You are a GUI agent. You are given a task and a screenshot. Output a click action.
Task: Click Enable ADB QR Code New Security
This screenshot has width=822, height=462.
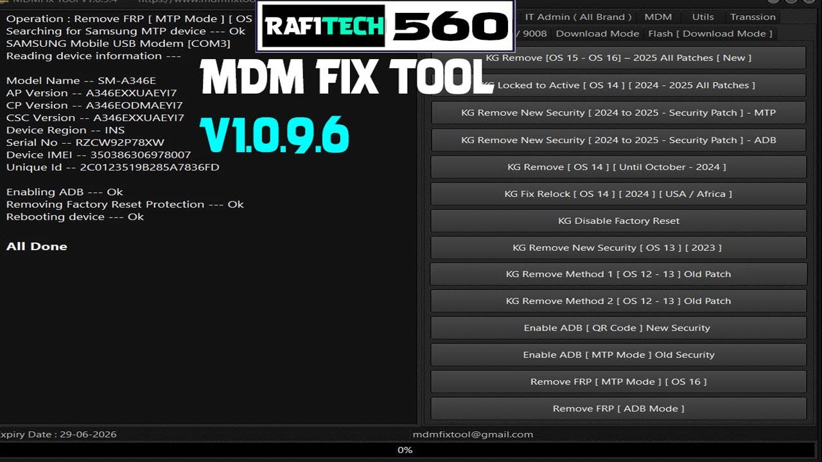click(x=618, y=328)
